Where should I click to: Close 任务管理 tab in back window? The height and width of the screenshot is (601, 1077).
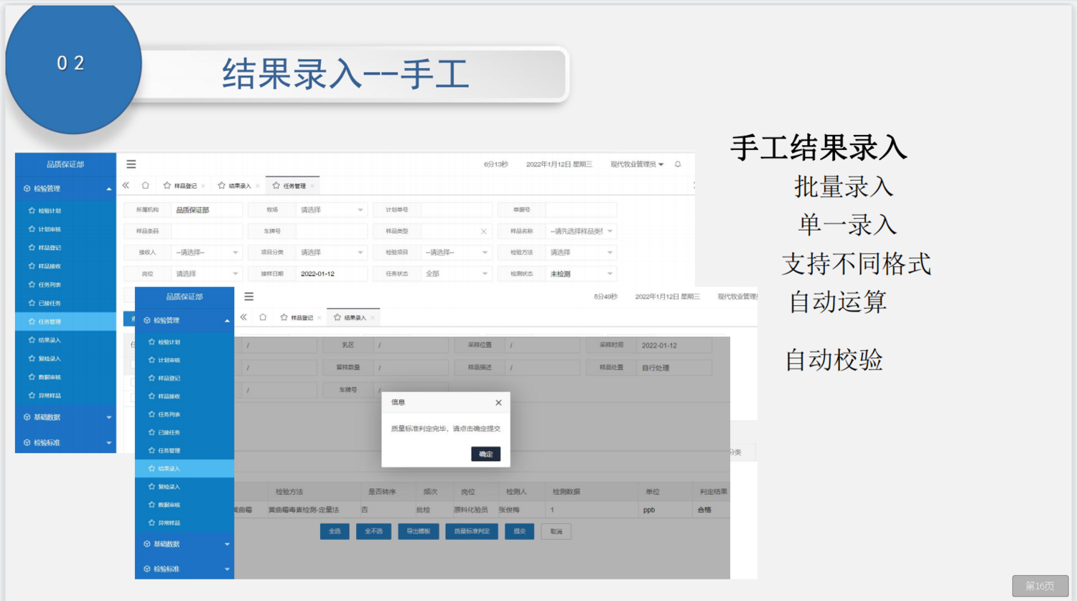coord(312,186)
